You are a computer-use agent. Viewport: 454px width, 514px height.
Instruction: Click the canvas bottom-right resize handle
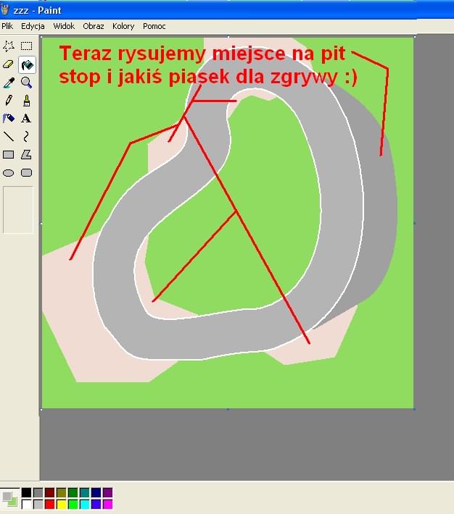(x=415, y=409)
